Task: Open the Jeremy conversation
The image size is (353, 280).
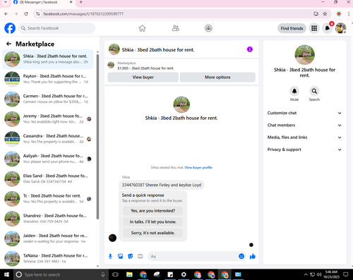Action: pos(48,119)
